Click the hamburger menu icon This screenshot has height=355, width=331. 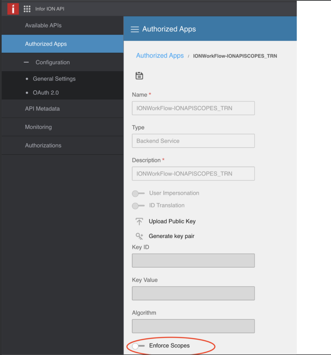click(x=135, y=29)
